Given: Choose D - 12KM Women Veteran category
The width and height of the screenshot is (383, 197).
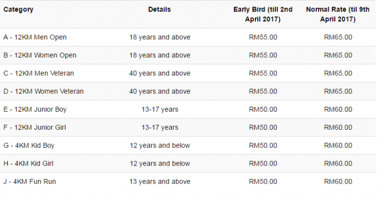Looking at the screenshot, I should [x=43, y=91].
